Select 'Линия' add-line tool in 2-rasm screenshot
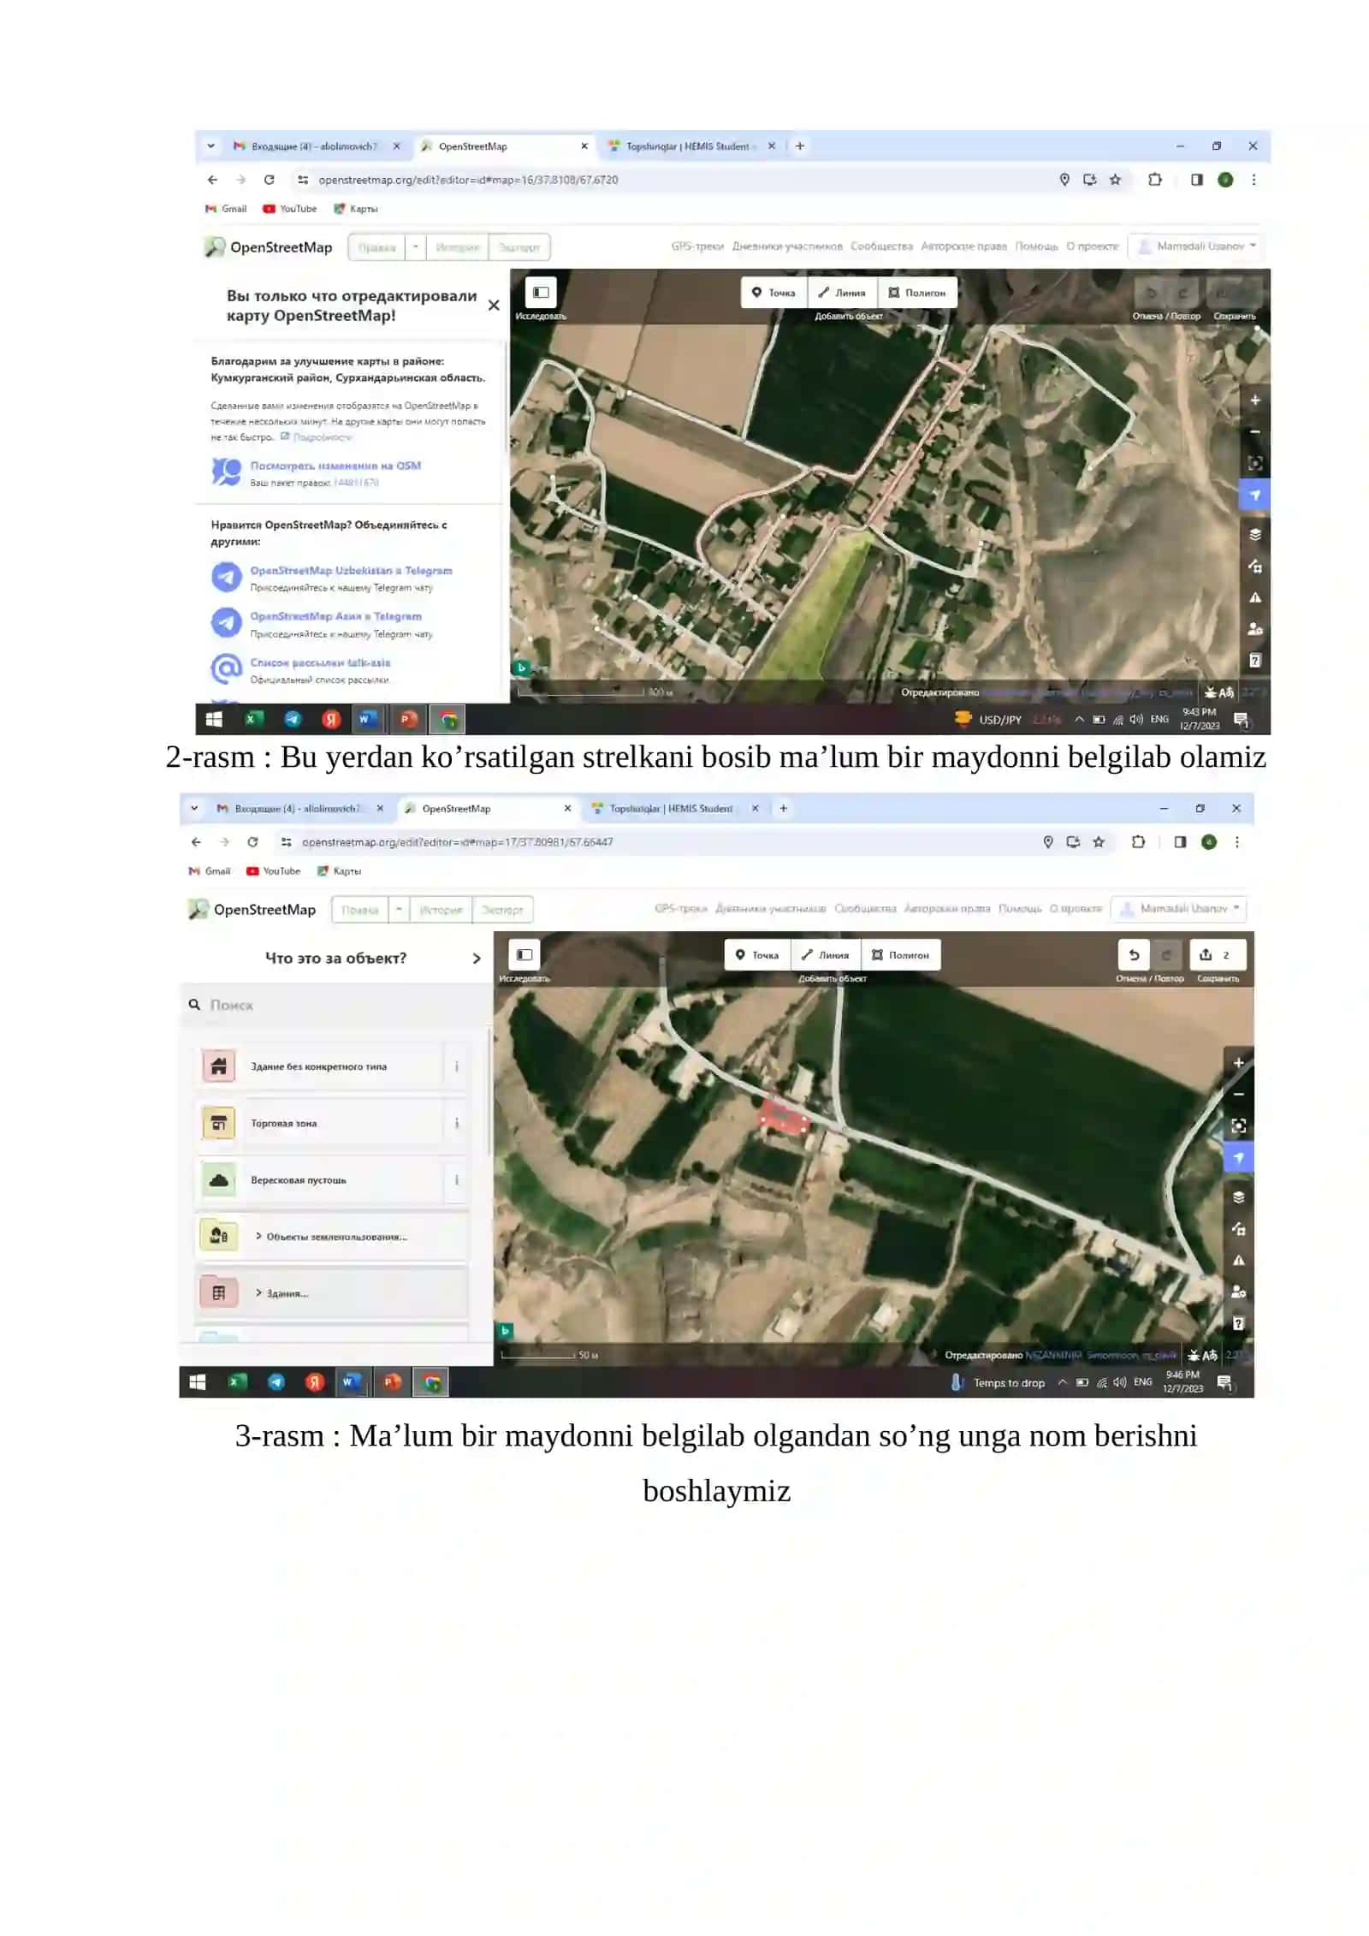Image resolution: width=1369 pixels, height=1936 pixels. click(842, 293)
